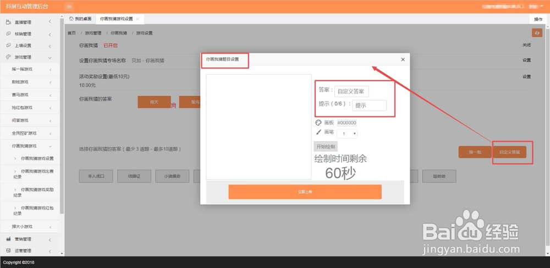The image size is (550, 268).
Task: Select the 娃哈哈 answer option
Action: tap(439, 177)
